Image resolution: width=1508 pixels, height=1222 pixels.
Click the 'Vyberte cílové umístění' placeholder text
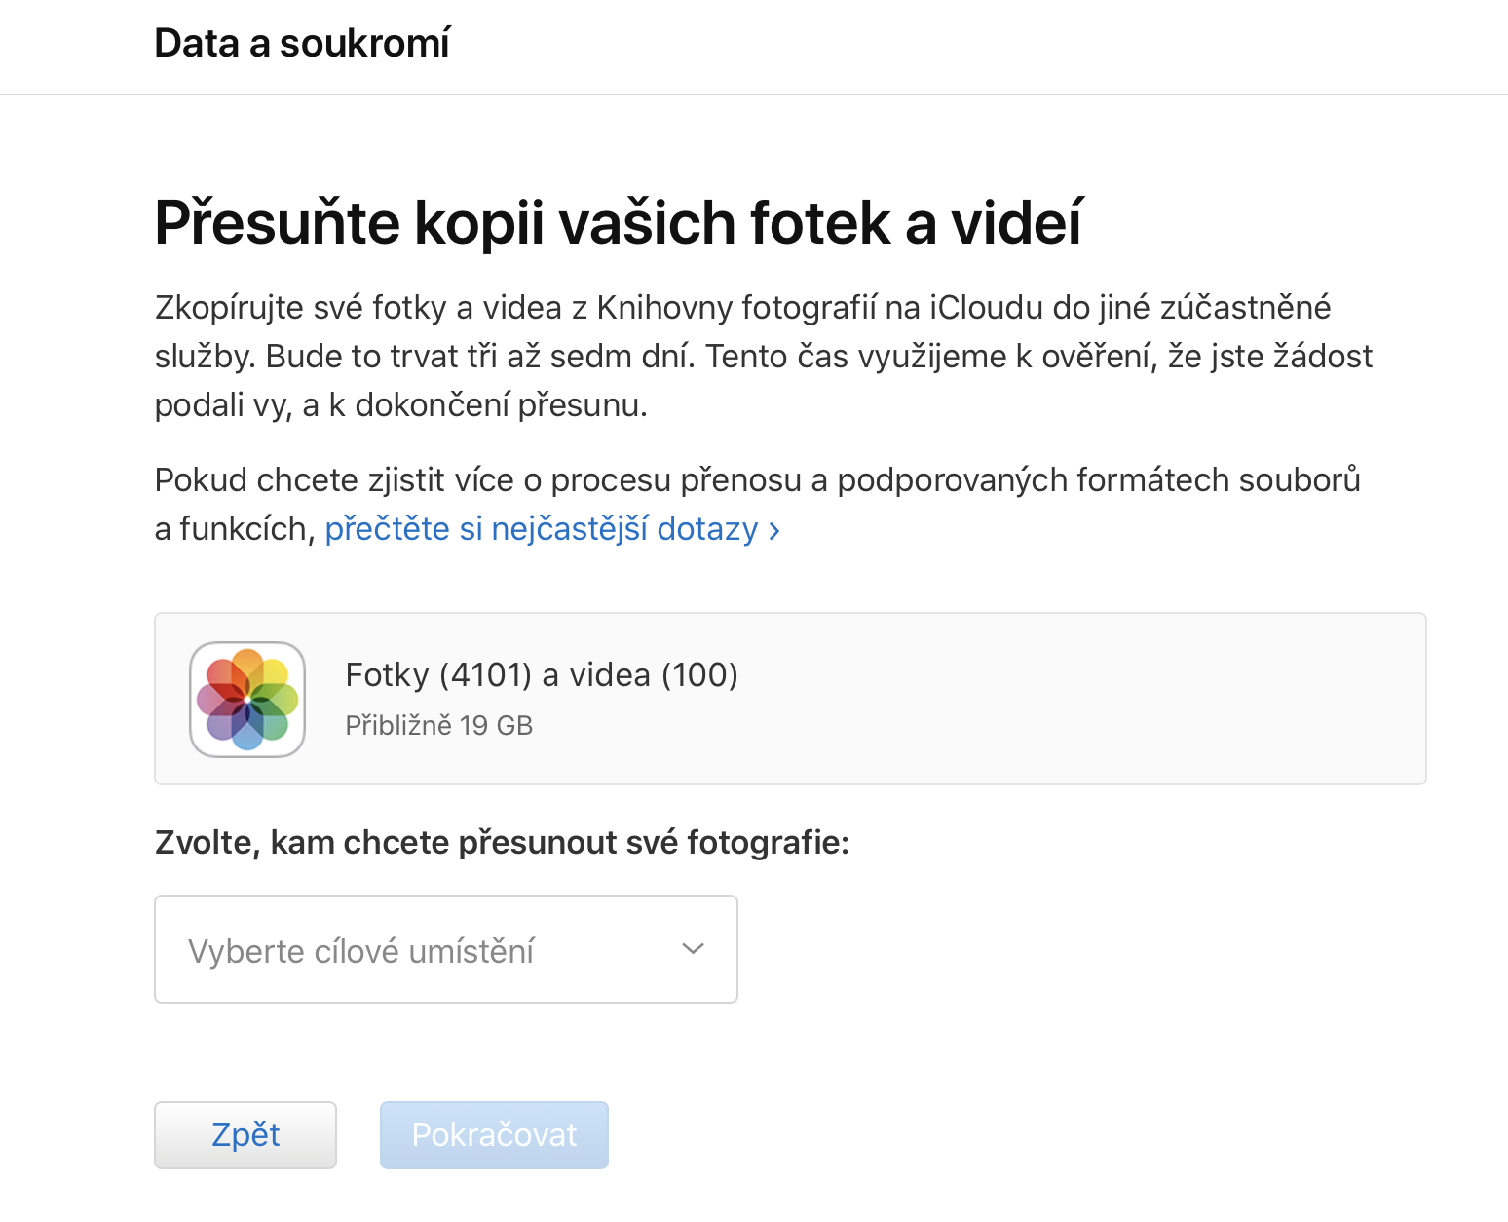tap(360, 951)
